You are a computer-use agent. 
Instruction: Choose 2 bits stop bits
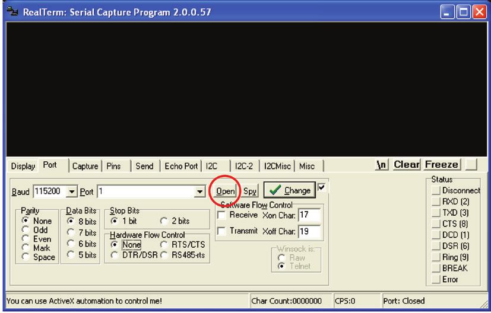[x=175, y=221]
